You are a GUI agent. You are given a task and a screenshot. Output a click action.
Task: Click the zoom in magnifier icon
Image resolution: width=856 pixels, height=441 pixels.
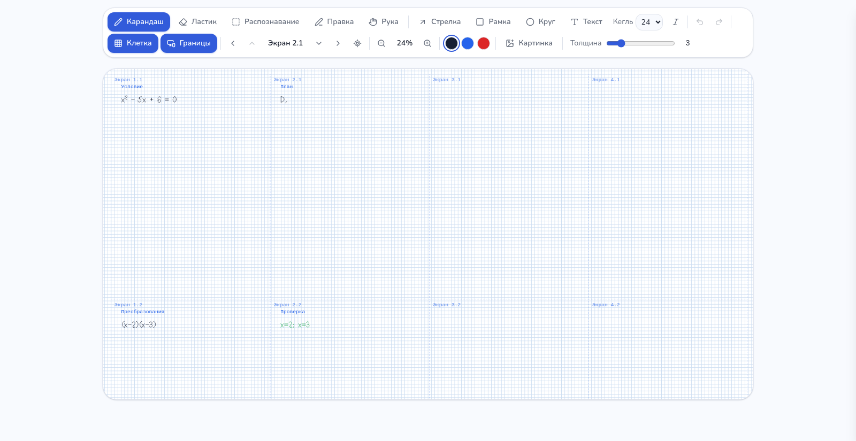[427, 43]
